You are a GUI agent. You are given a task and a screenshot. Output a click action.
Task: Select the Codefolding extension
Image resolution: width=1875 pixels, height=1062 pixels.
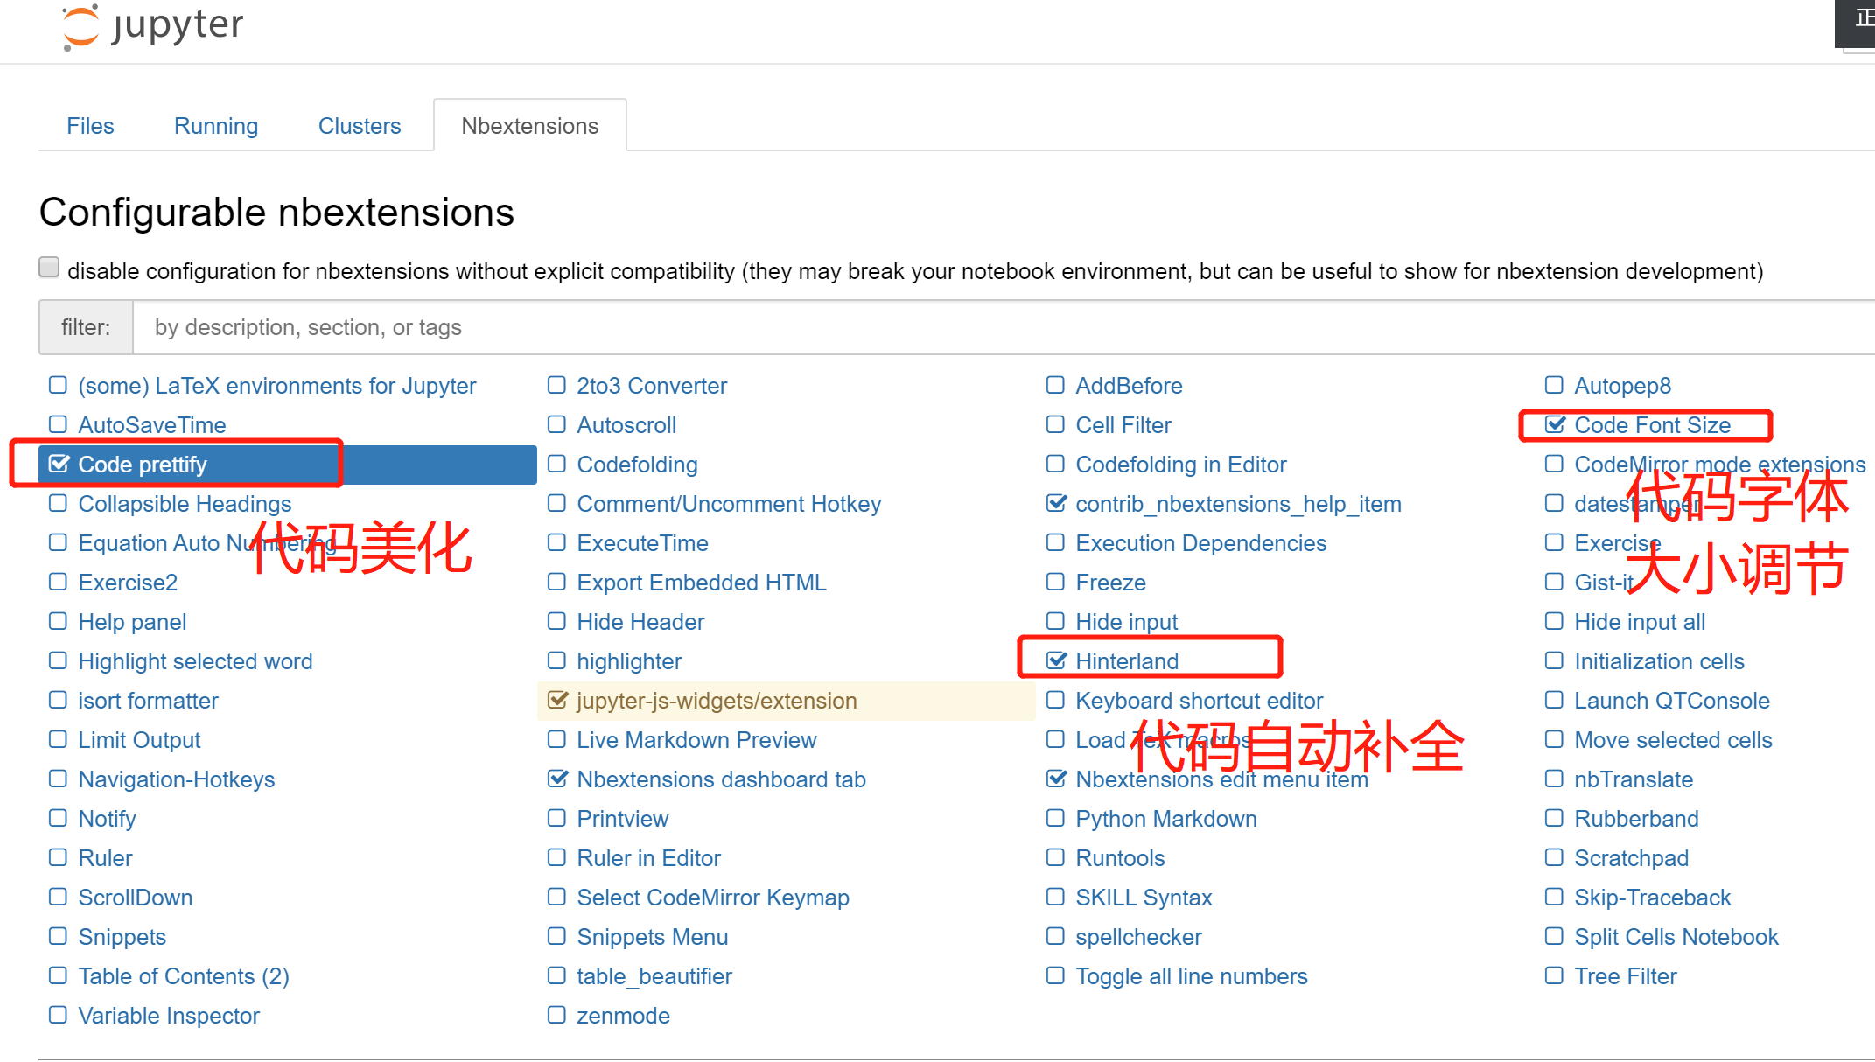(x=637, y=465)
